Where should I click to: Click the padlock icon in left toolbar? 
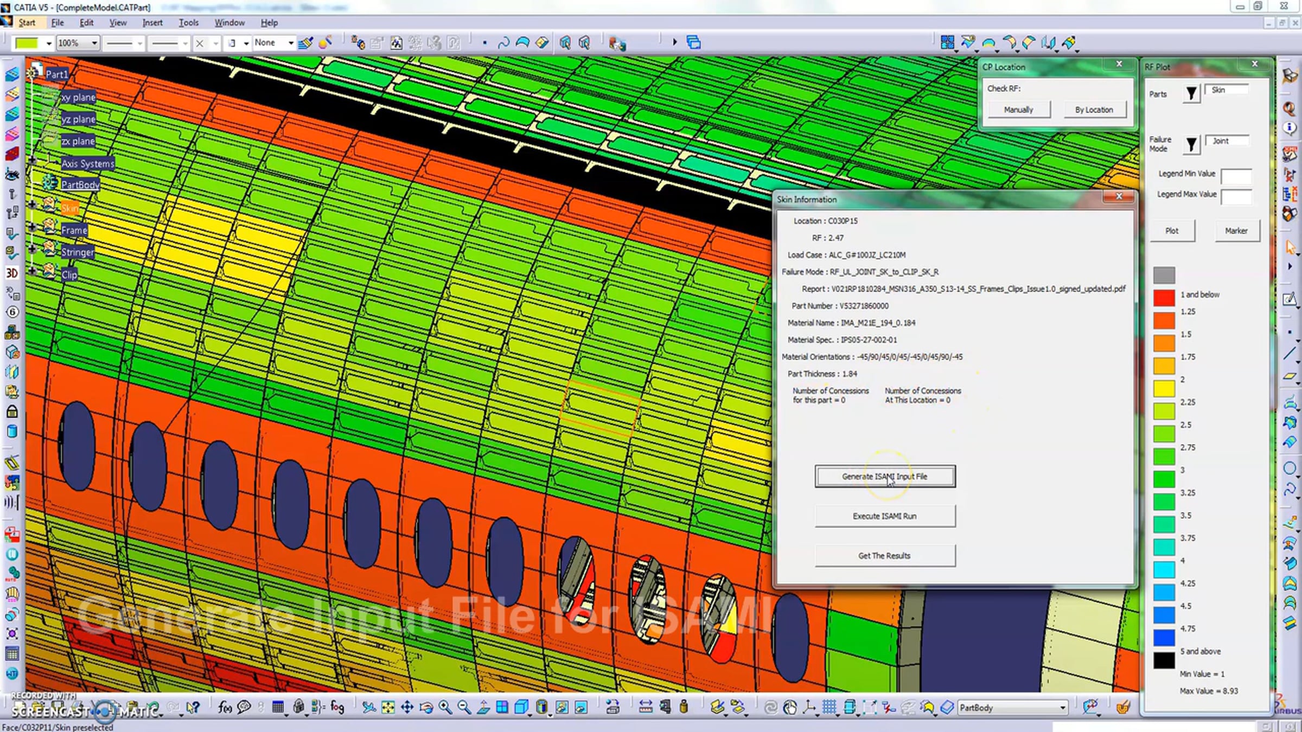pos(12,412)
